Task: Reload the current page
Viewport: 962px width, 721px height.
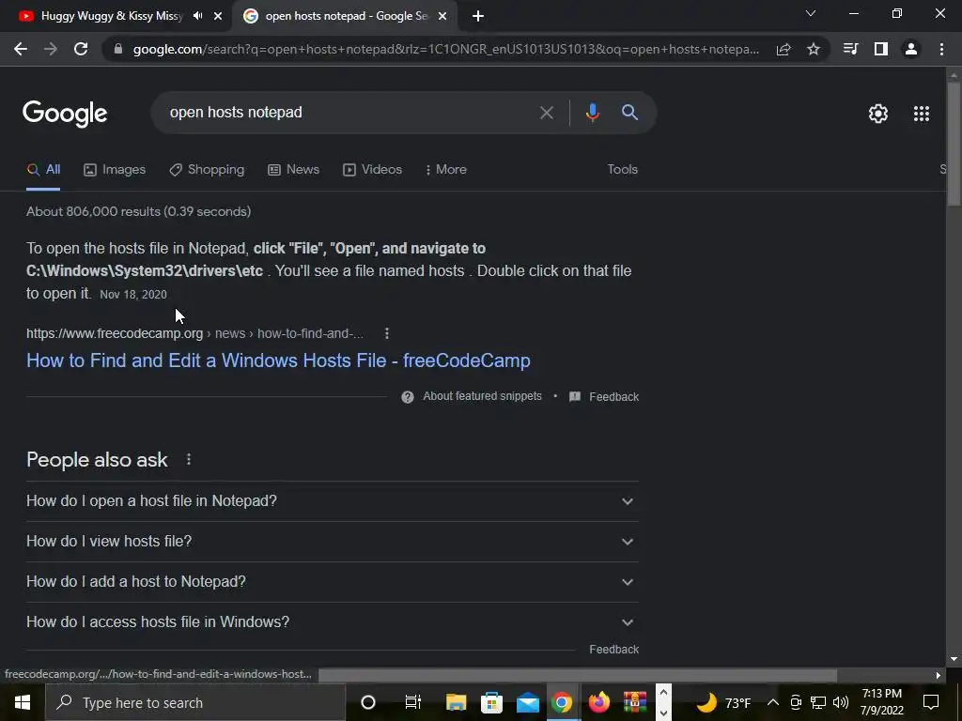Action: 81,49
